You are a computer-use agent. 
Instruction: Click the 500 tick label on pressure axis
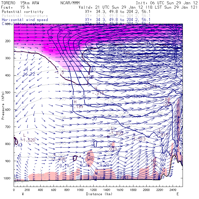[8, 93]
